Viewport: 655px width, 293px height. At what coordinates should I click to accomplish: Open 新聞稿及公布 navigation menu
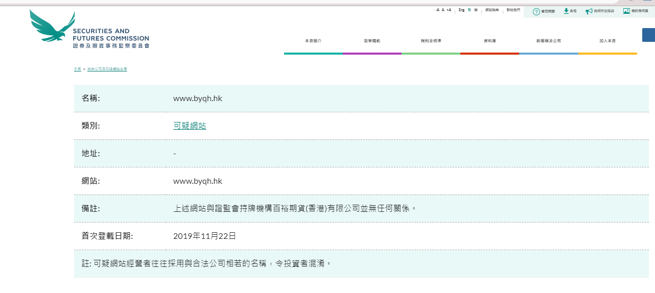[548, 41]
